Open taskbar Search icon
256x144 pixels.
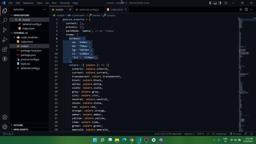(x=102, y=140)
